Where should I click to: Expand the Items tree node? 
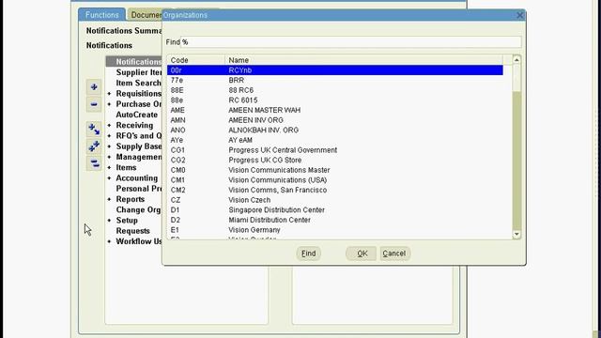[109, 167]
